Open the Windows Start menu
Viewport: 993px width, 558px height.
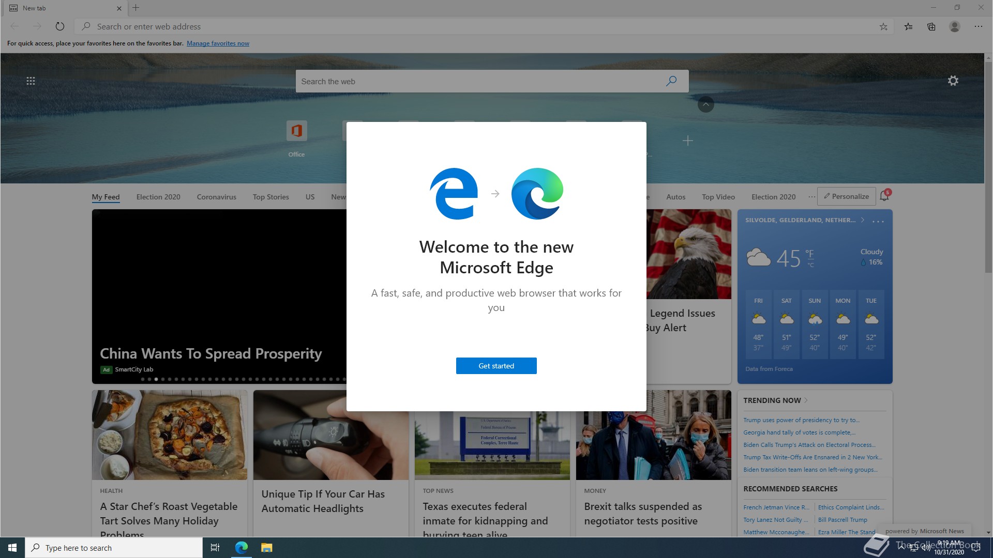click(x=12, y=548)
